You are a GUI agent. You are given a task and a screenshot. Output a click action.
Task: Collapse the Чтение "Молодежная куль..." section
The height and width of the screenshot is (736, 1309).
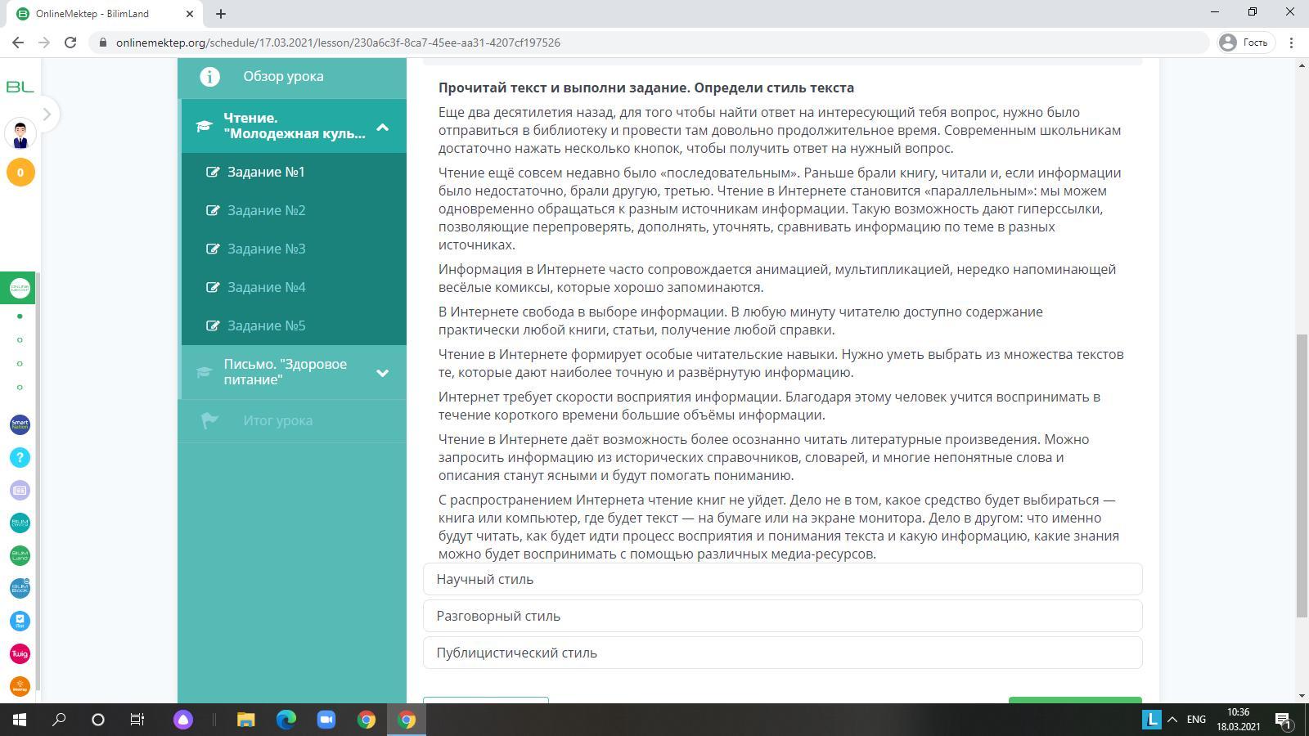click(x=382, y=127)
